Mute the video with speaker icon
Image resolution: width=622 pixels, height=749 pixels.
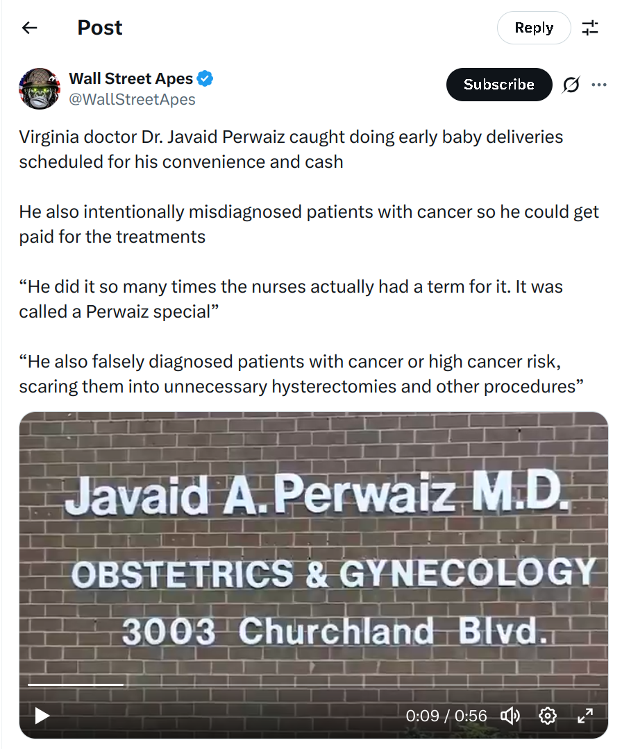click(x=510, y=716)
